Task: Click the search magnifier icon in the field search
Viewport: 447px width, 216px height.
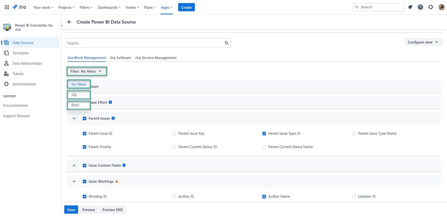Action: 226,43
